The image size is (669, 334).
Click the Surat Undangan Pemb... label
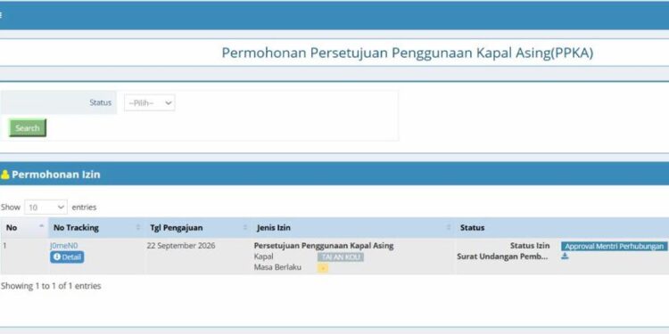point(502,257)
